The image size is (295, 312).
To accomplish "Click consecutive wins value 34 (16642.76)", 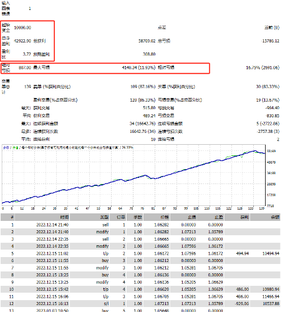I will (142, 124).
